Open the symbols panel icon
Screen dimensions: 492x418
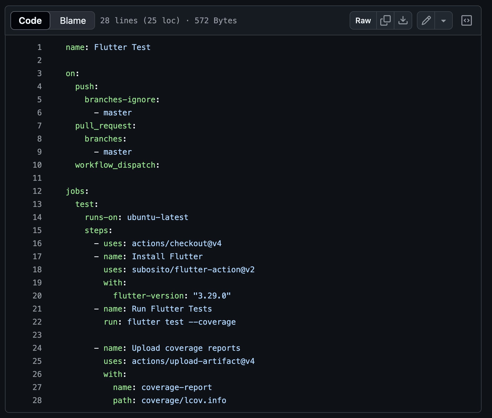tap(467, 20)
